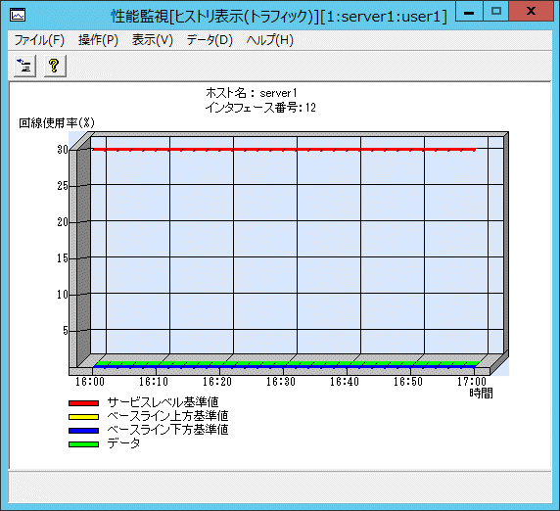
Task: Maximize the 性能監視 window
Action: [496, 12]
